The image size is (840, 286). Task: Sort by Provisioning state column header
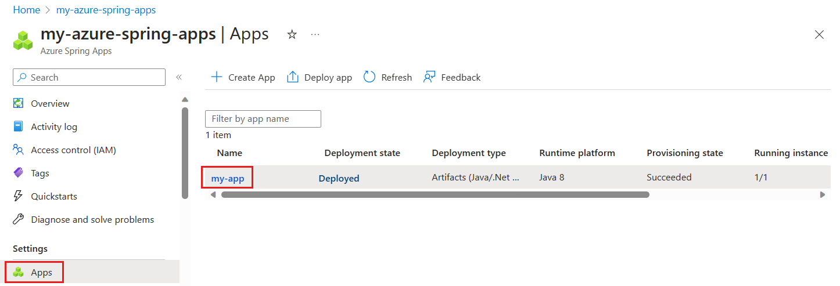point(685,153)
